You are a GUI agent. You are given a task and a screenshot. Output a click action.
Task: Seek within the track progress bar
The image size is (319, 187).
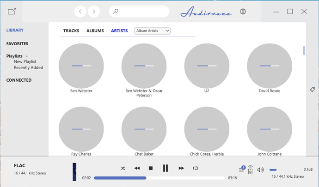pos(159,178)
